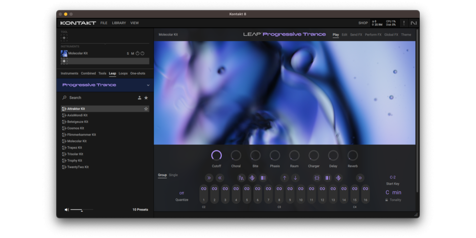Image resolution: width=476 pixels, height=238 pixels.
Task: Filter by user presets with person icon
Action: click(x=139, y=98)
